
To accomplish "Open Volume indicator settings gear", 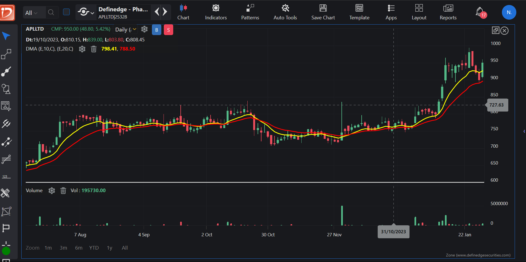I will pyautogui.click(x=52, y=190).
